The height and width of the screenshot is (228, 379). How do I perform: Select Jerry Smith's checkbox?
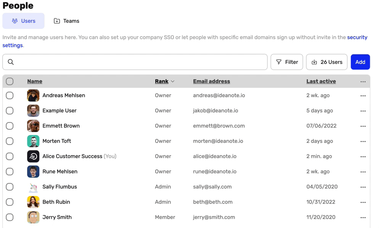10,217
